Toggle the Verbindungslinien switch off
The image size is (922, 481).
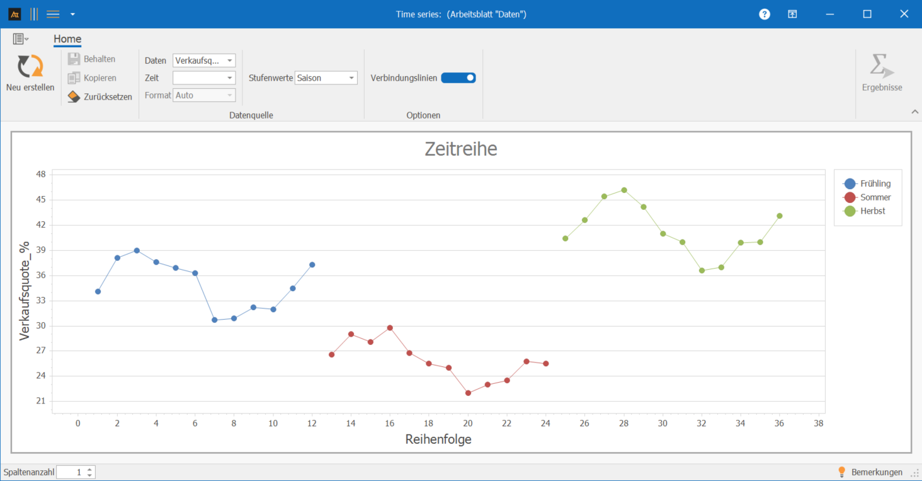458,78
